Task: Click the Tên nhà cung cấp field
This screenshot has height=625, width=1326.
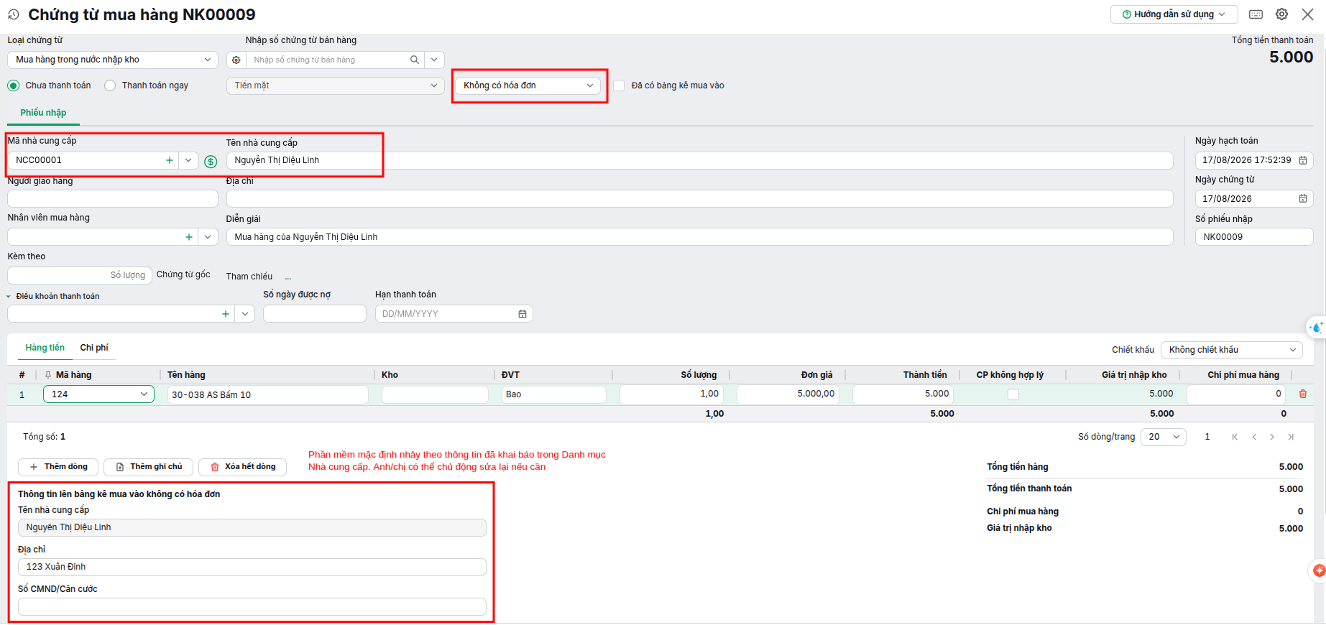Action: click(x=699, y=160)
